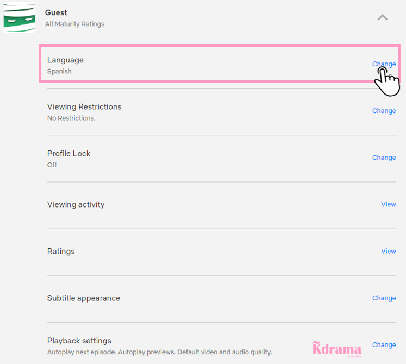This screenshot has height=364, width=406.
Task: Click the No Restrictions status text
Action: point(71,118)
